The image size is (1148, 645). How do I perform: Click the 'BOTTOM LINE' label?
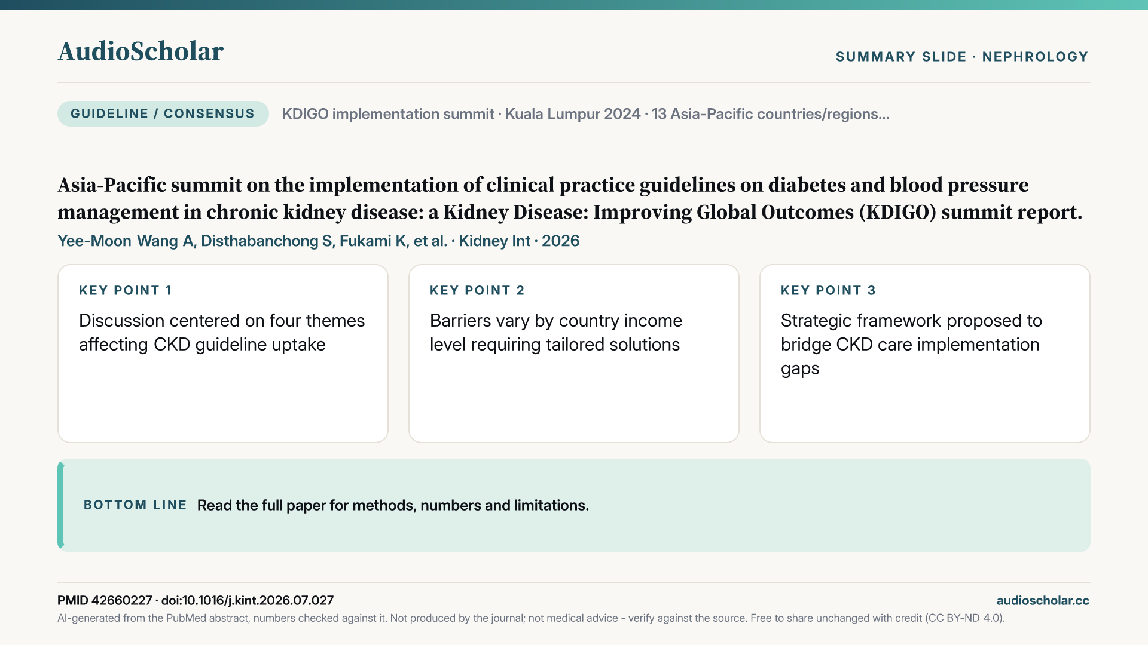(135, 505)
